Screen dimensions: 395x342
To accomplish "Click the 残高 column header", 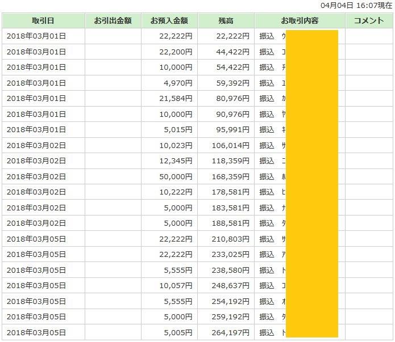I will pos(226,20).
